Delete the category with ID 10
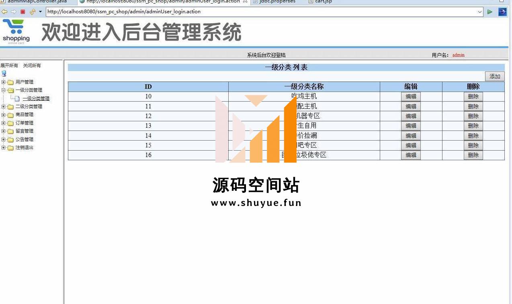The height and width of the screenshot is (304, 512). pos(473,96)
